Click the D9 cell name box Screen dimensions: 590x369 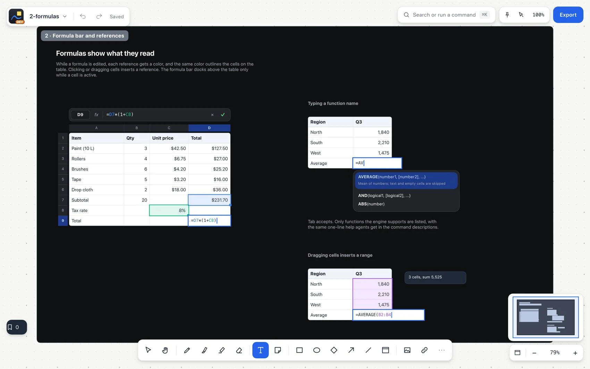pyautogui.click(x=80, y=115)
